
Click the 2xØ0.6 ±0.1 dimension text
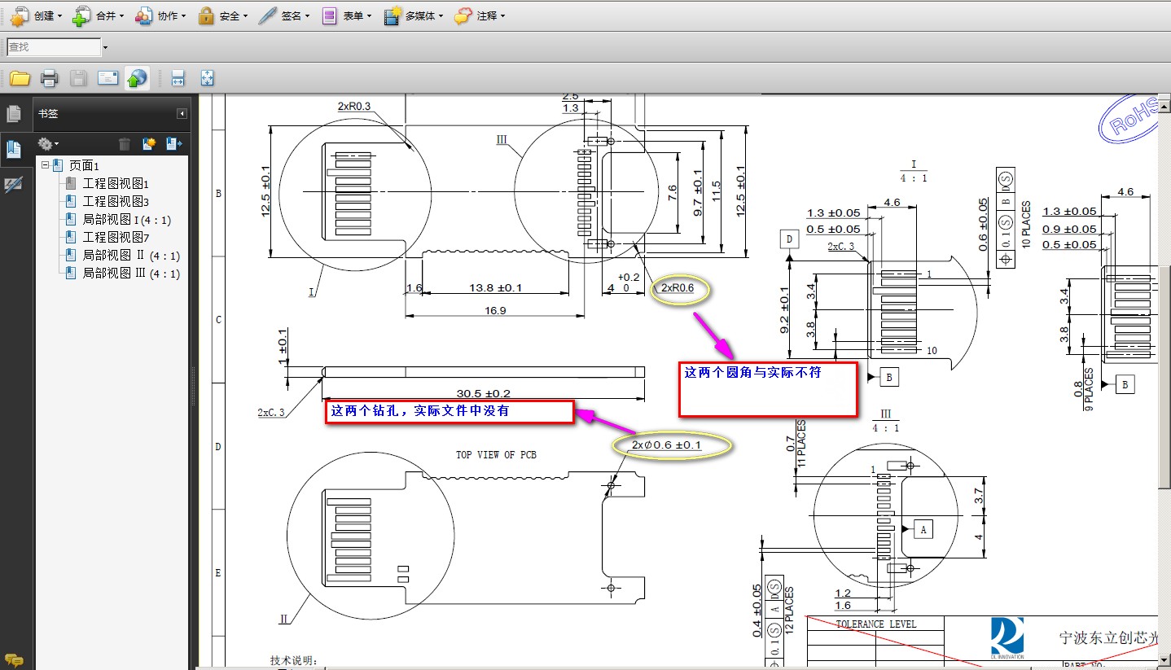(666, 444)
